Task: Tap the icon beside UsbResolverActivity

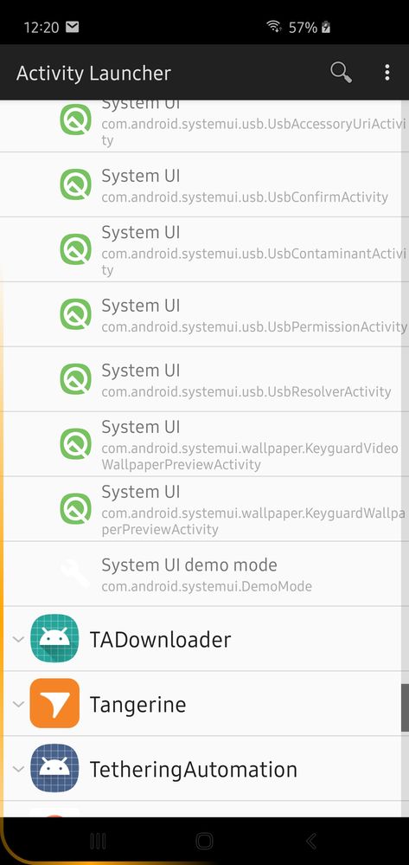Action: pyautogui.click(x=75, y=379)
